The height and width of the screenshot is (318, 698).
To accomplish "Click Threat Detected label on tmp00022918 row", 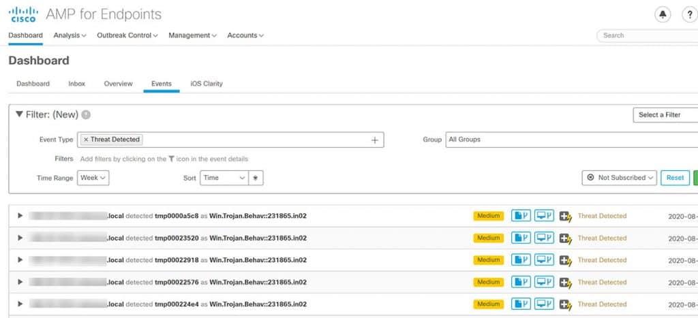I will click(602, 259).
